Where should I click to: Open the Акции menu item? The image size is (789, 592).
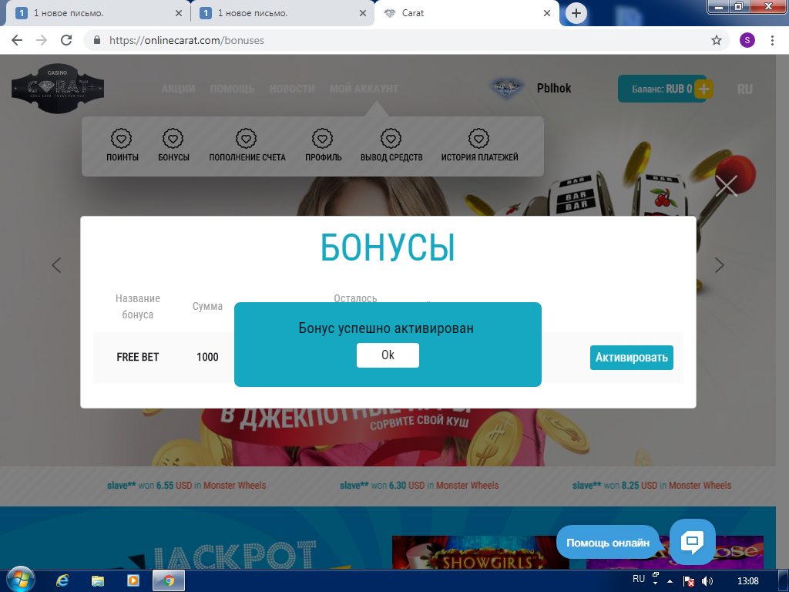178,89
